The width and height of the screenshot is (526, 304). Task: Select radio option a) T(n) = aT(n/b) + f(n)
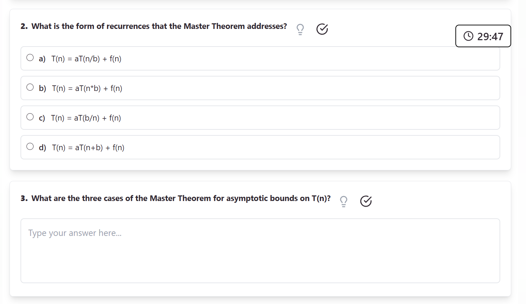pyautogui.click(x=30, y=57)
